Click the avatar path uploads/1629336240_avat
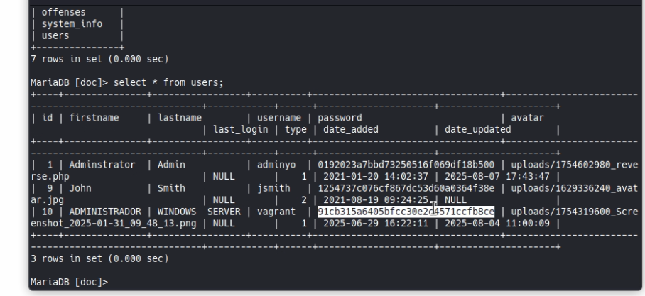Image resolution: width=645 pixels, height=296 pixels. (x=574, y=188)
